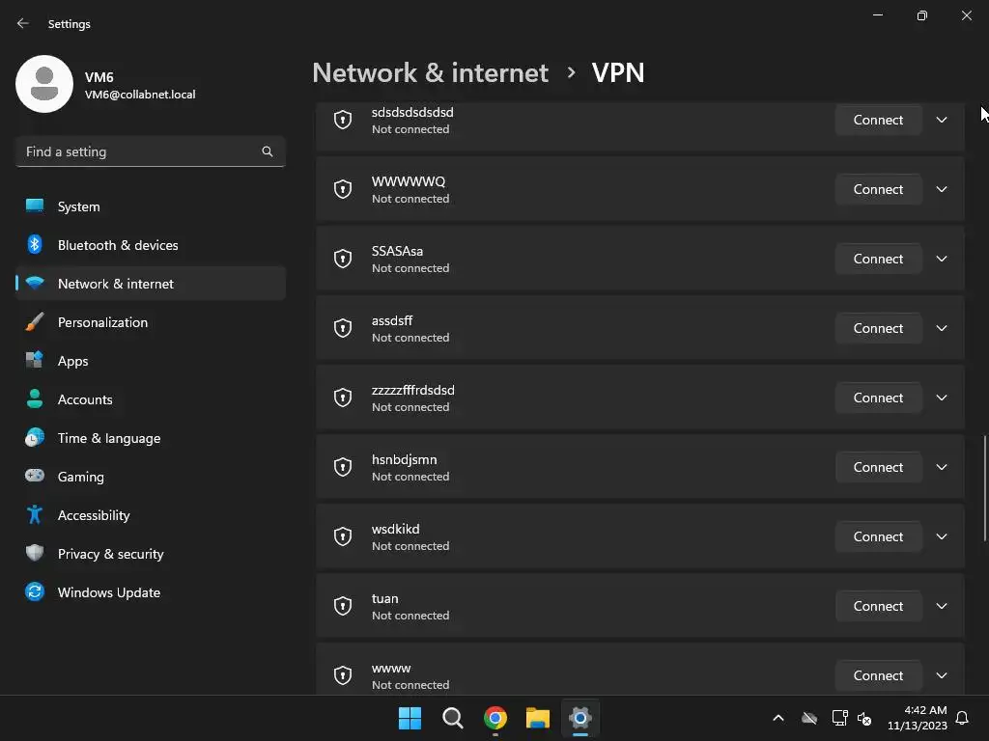This screenshot has height=741, width=989.
Task: Expand the wsdkikd VPN details
Action: pyautogui.click(x=942, y=536)
